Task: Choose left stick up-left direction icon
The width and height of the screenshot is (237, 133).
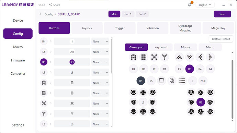Action: tap(134, 93)
